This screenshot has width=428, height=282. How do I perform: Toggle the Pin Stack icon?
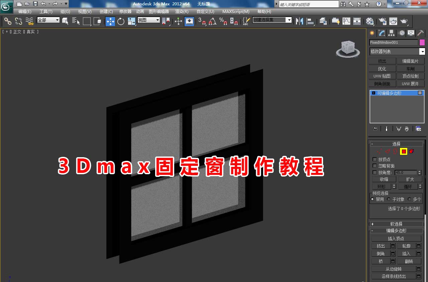[x=375, y=129]
